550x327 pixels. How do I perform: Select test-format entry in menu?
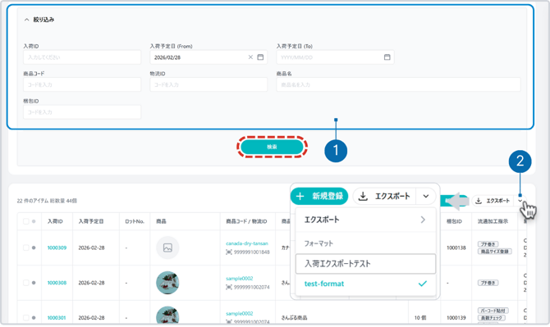pyautogui.click(x=365, y=284)
